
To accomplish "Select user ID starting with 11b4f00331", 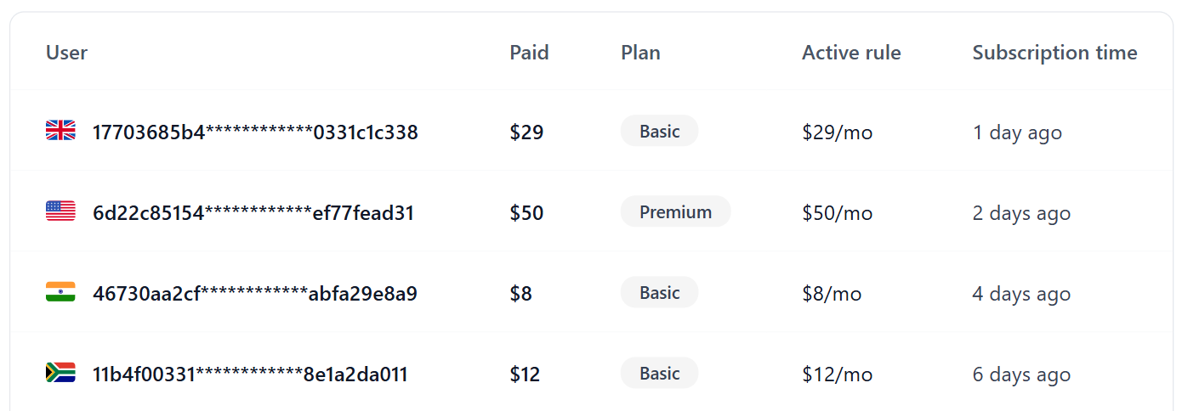I will point(250,374).
